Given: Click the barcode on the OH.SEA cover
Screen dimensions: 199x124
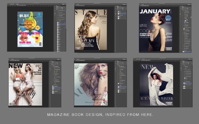Looking at the screenshot, I should coord(40,44).
